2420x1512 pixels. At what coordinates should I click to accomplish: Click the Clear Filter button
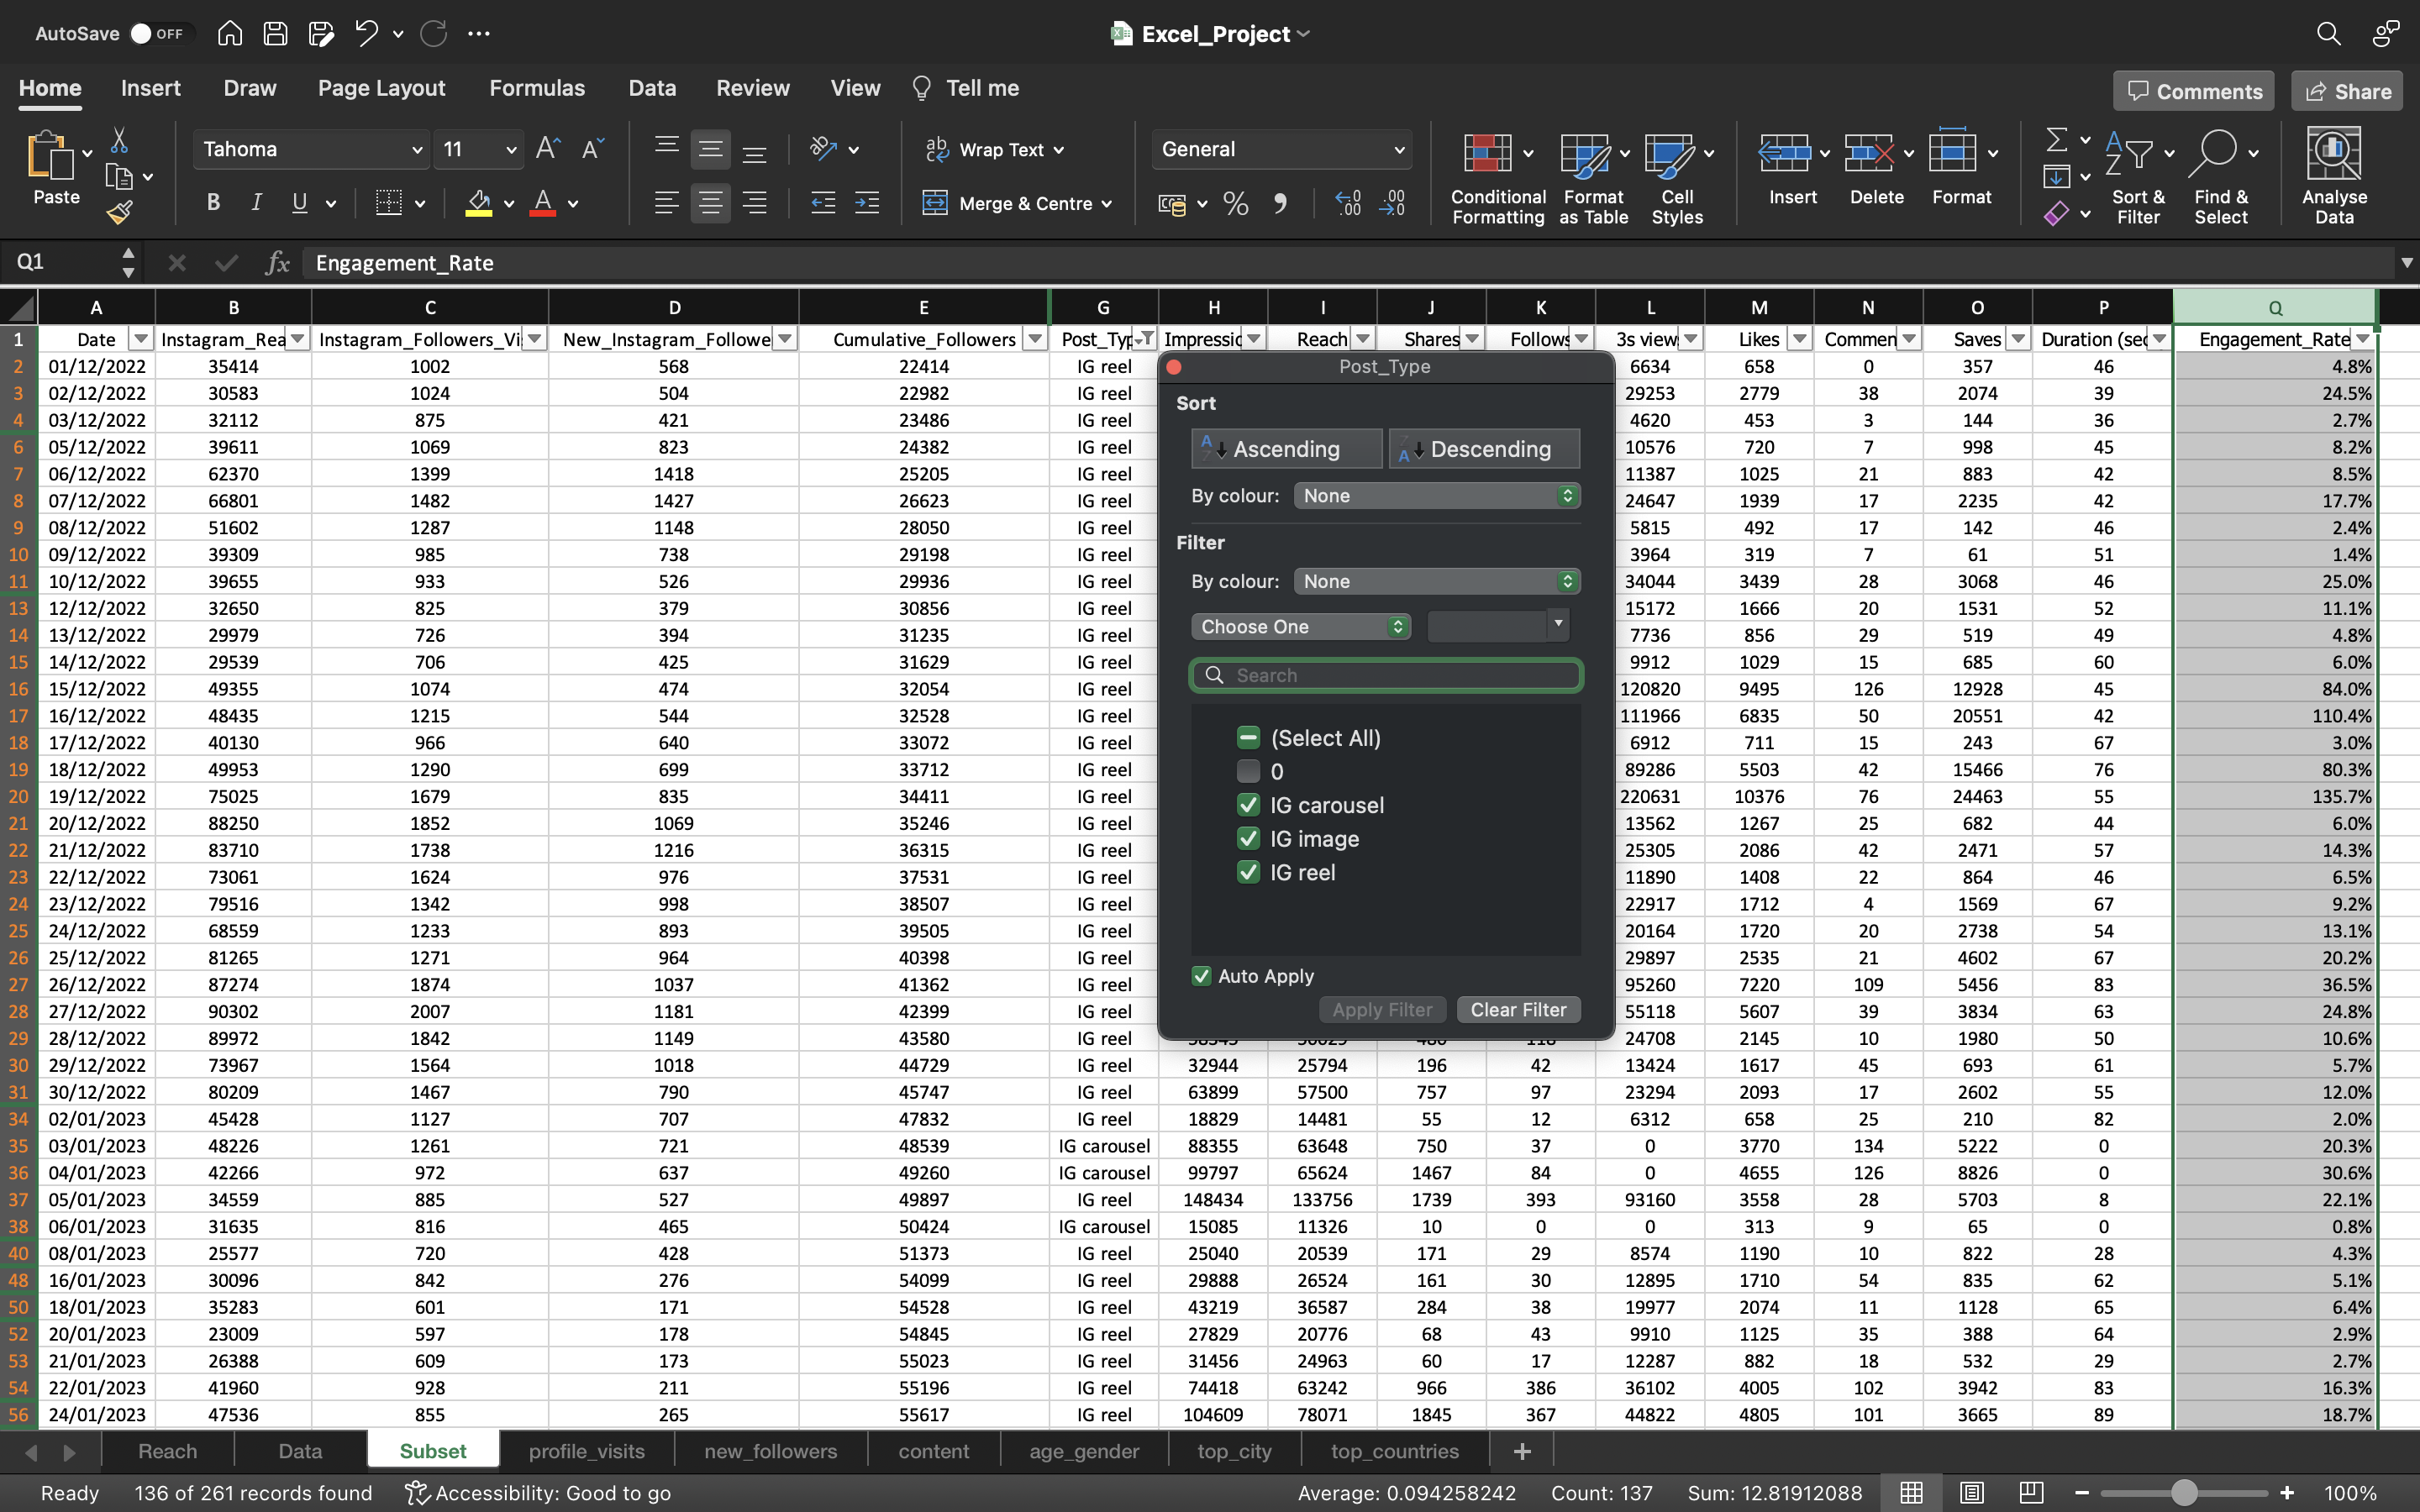coord(1518,1010)
